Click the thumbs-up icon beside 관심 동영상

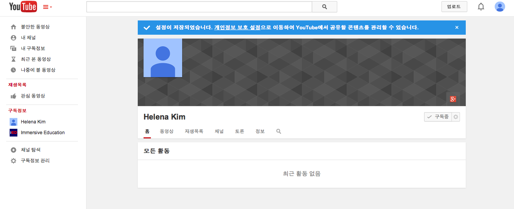pyautogui.click(x=14, y=96)
